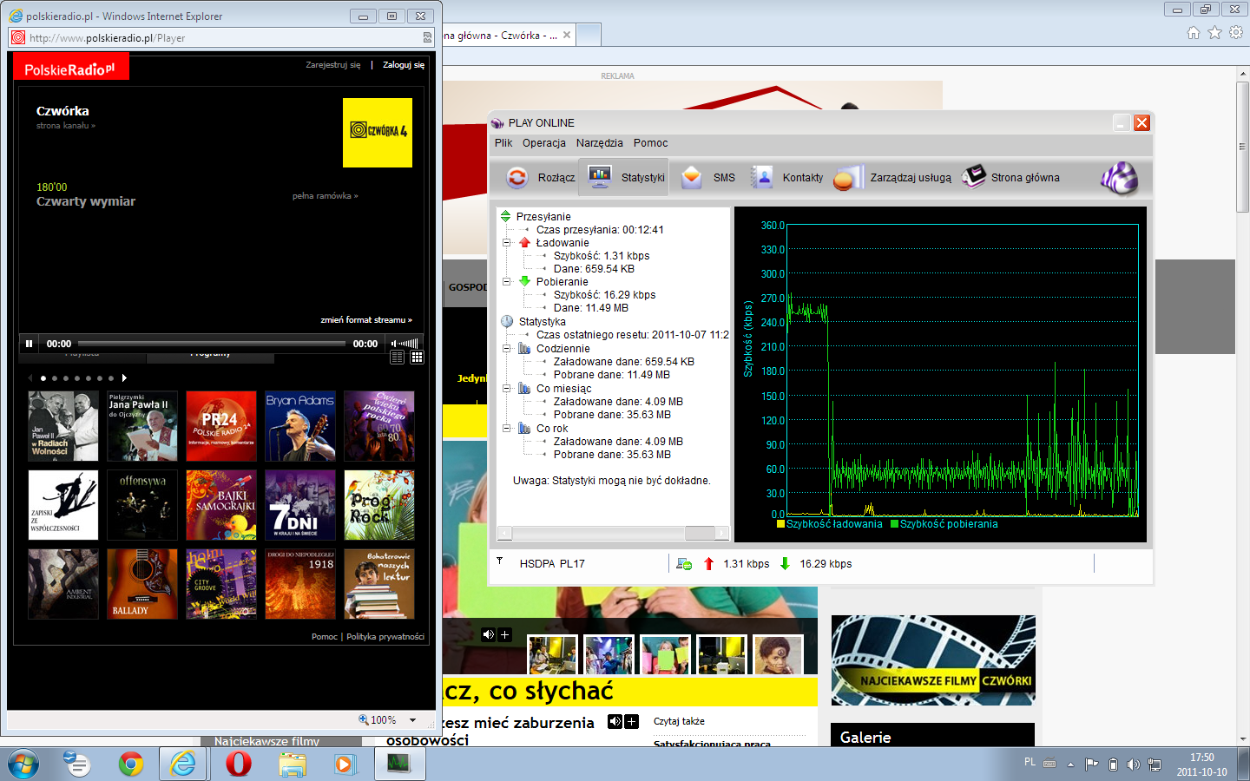Click the statistics tree horizontal scrollbar
1250x781 pixels.
pyautogui.click(x=613, y=533)
